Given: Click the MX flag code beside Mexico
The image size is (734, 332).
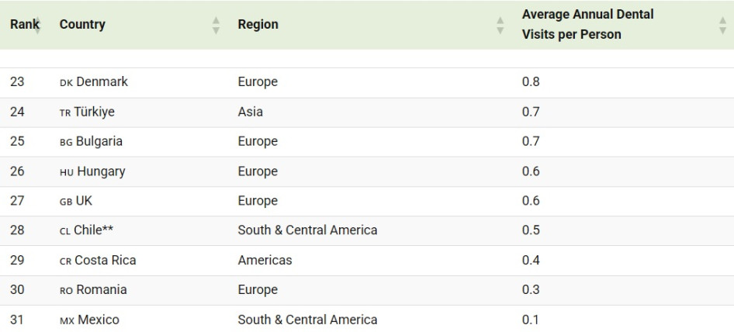Looking at the screenshot, I should 67,320.
